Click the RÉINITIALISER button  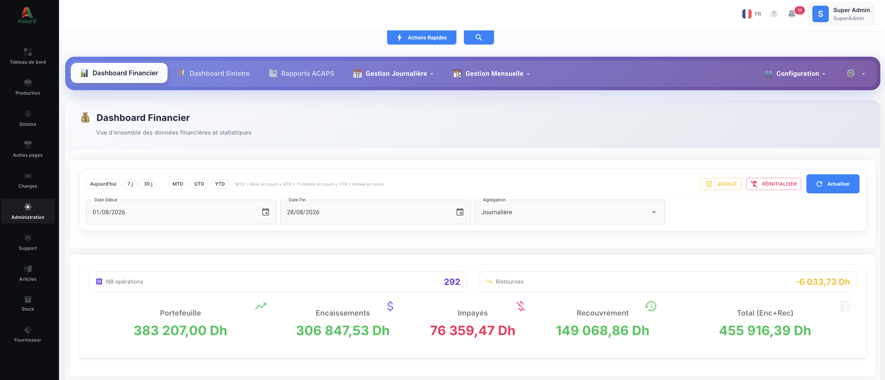click(774, 184)
